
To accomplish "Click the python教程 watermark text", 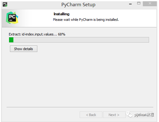I will coord(144,115).
